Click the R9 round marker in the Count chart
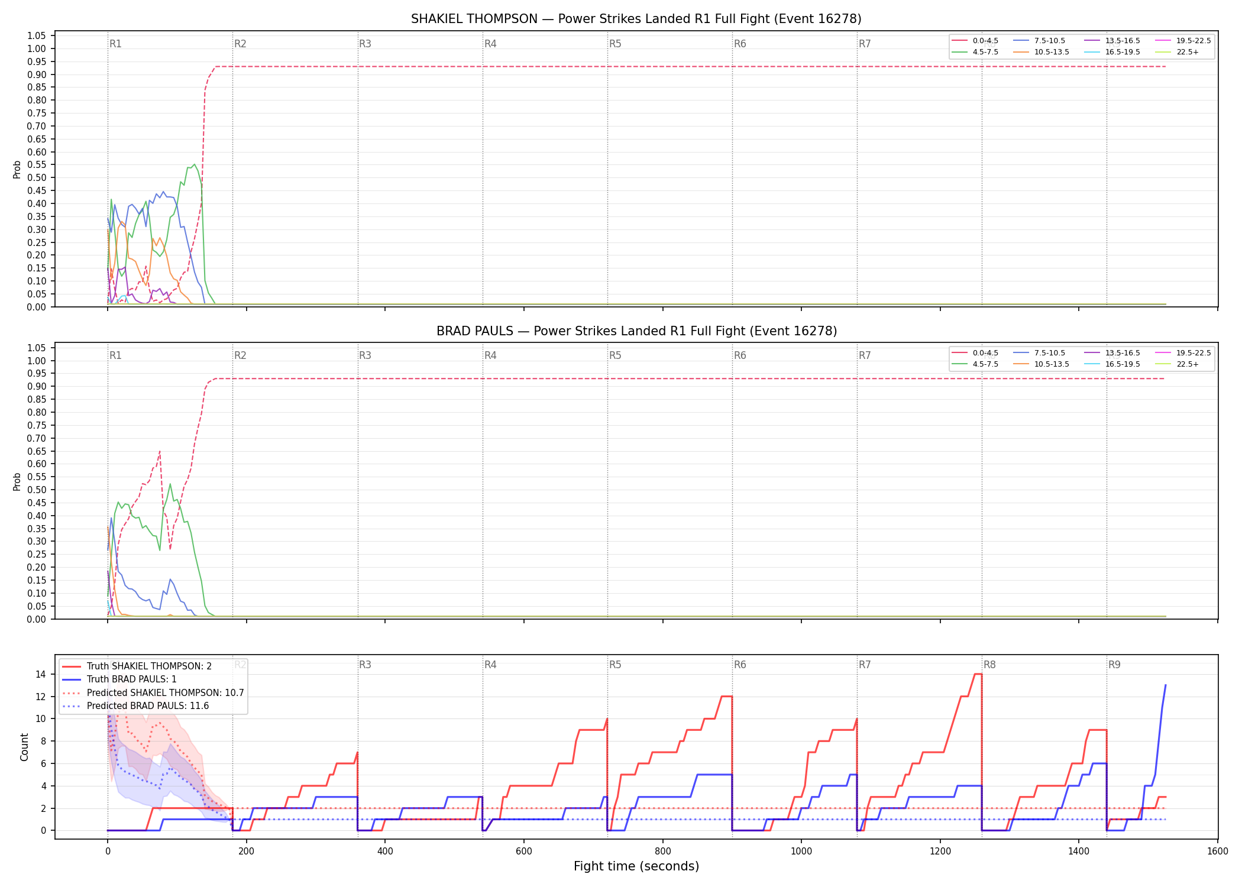 1114,665
